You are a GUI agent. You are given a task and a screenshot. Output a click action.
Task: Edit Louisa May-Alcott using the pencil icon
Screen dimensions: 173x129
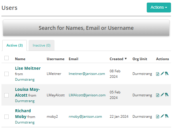click(162, 95)
